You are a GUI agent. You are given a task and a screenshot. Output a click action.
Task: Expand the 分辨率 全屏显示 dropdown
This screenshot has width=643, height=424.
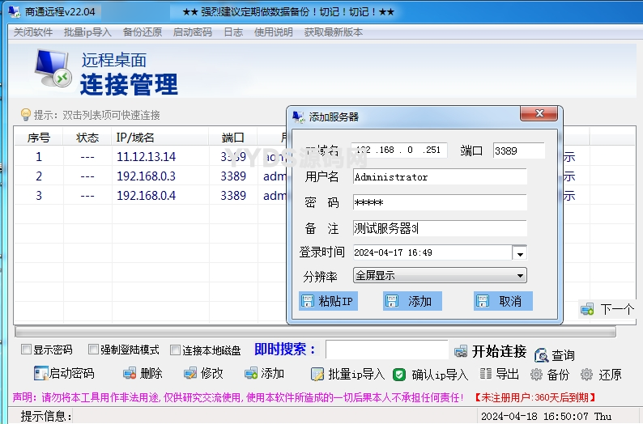click(x=519, y=276)
